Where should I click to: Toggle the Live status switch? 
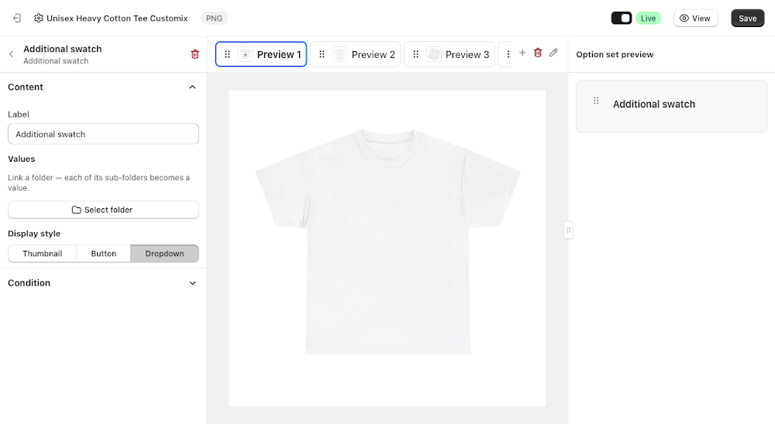point(622,19)
